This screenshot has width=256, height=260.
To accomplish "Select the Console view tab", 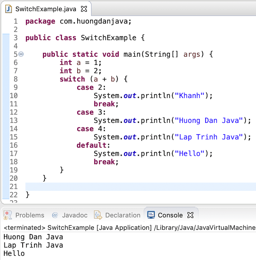I will pyautogui.click(x=170, y=215).
